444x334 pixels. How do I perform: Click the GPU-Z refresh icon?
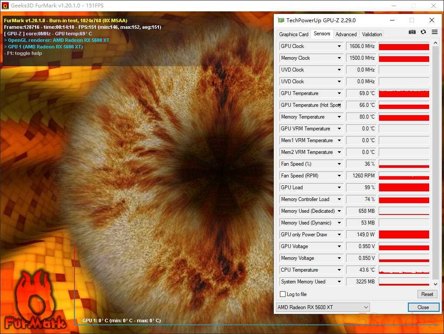(424, 32)
